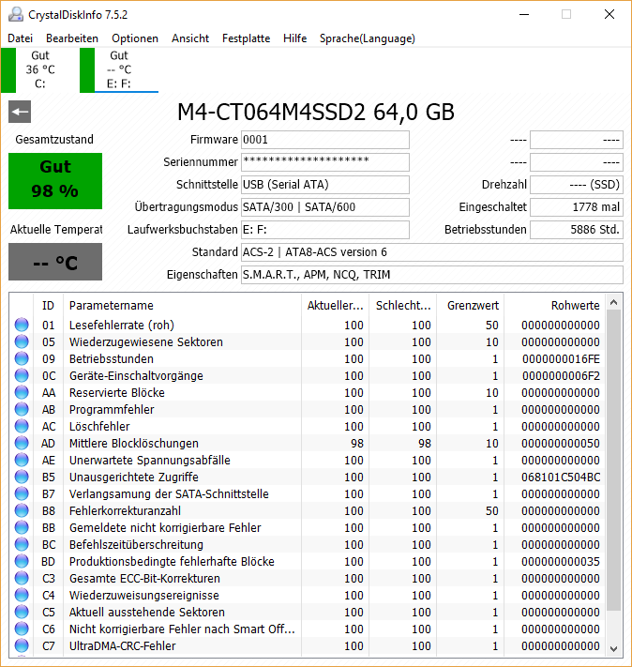
Task: Click status orb for Unerwartete Spannungsabfälle
Action: (x=22, y=461)
